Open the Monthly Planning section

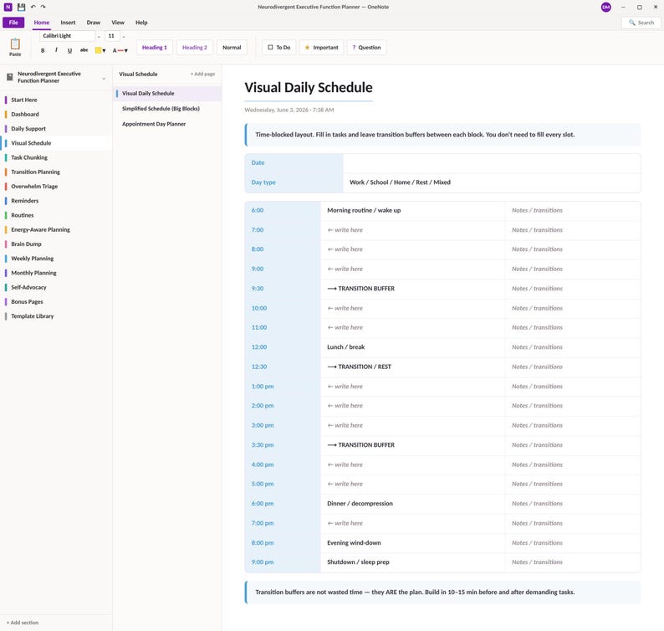pos(56,273)
